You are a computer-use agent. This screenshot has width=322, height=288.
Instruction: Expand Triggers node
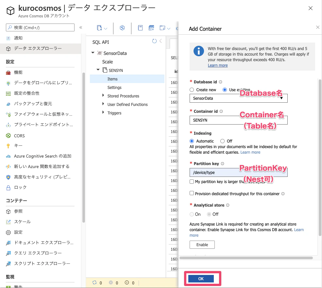[103, 112]
